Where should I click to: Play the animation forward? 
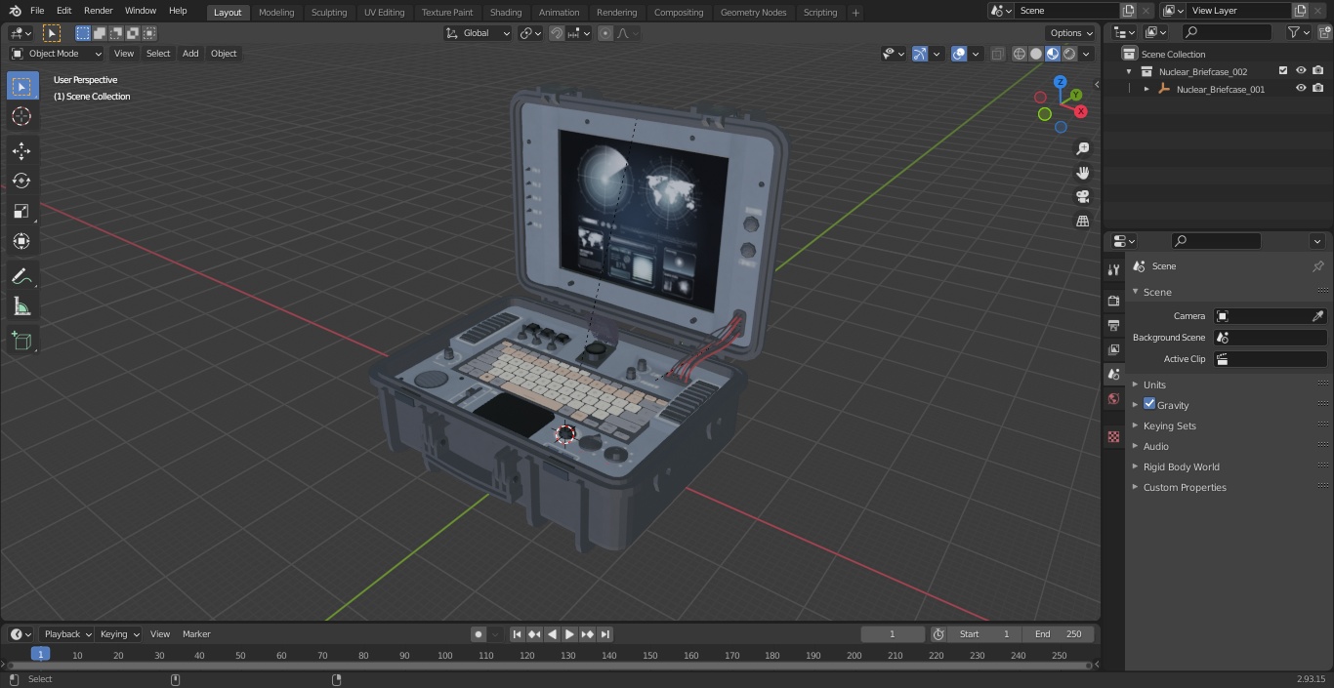click(570, 634)
